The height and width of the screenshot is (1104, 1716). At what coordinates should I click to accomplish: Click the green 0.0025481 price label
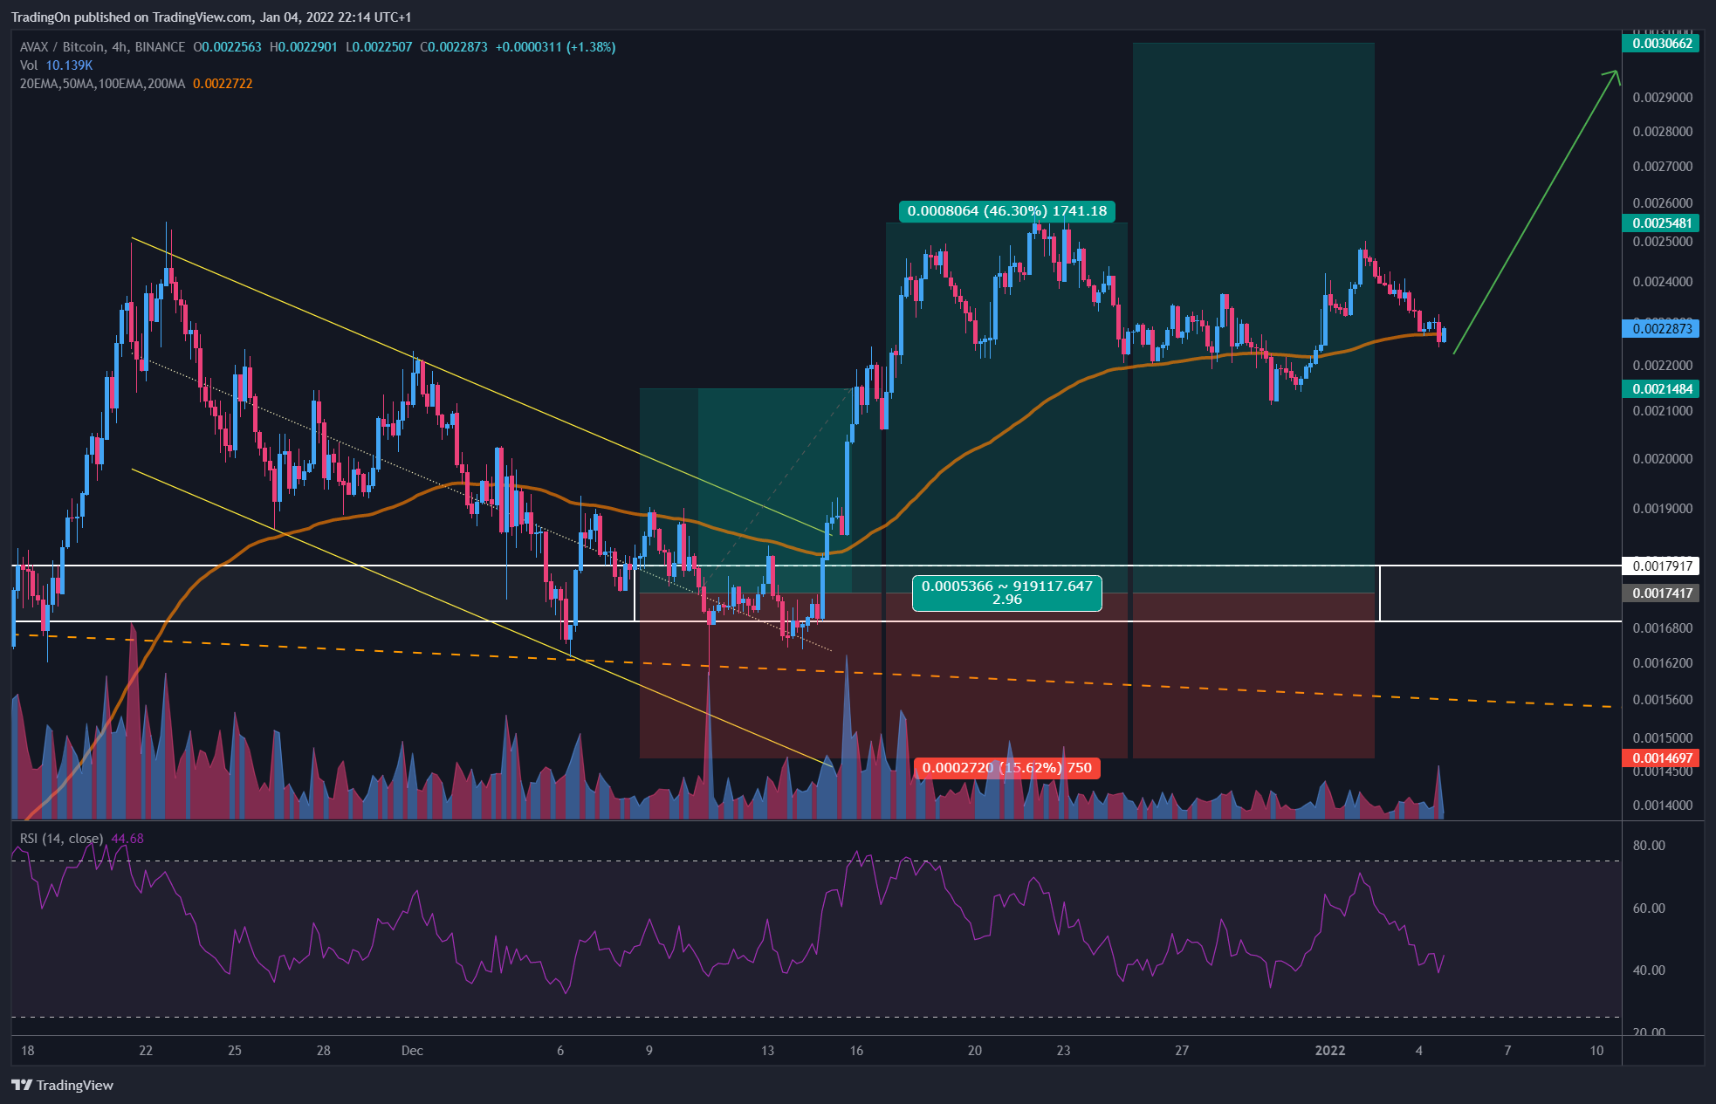(1661, 223)
